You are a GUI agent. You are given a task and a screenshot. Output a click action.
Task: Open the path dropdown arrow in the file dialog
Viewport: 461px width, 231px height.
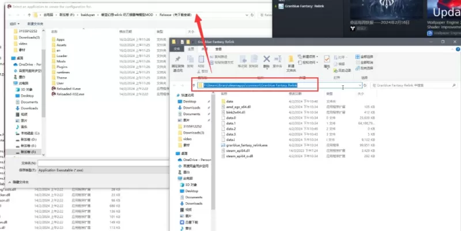coord(247,15)
